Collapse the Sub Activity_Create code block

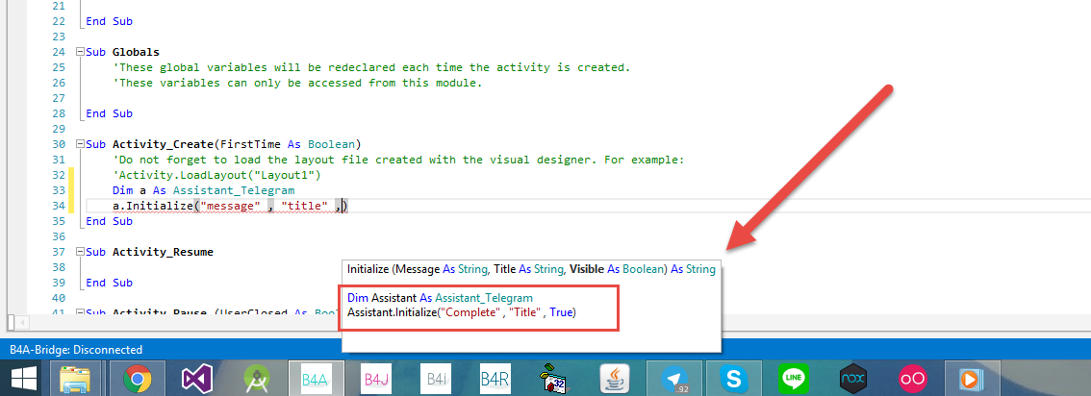[x=79, y=143]
